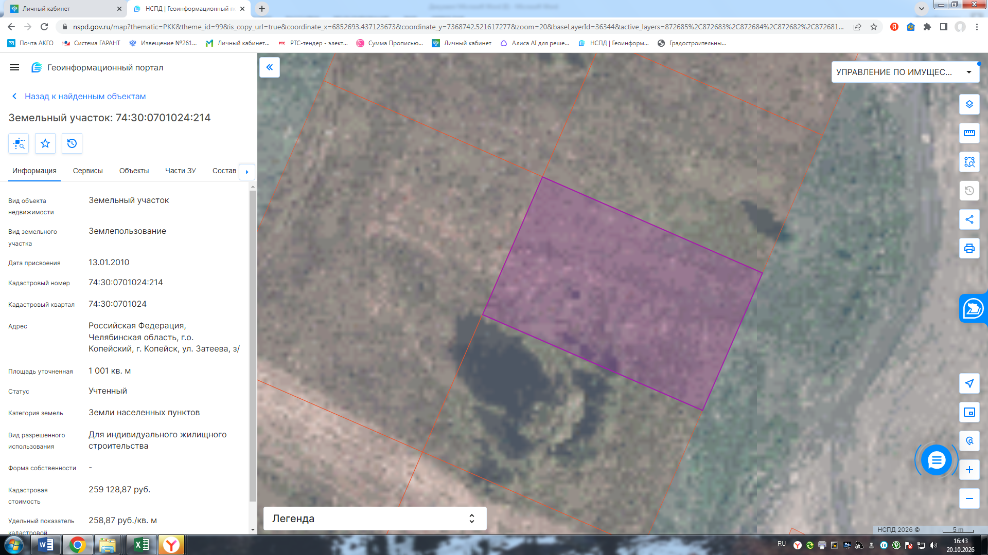988x555 pixels.
Task: Open the Система ГАРАНТ bookmark
Action: [91, 43]
